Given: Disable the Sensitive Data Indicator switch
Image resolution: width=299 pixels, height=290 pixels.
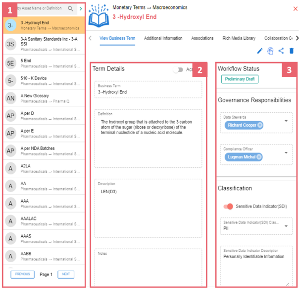Looking at the screenshot, I should 228,206.
